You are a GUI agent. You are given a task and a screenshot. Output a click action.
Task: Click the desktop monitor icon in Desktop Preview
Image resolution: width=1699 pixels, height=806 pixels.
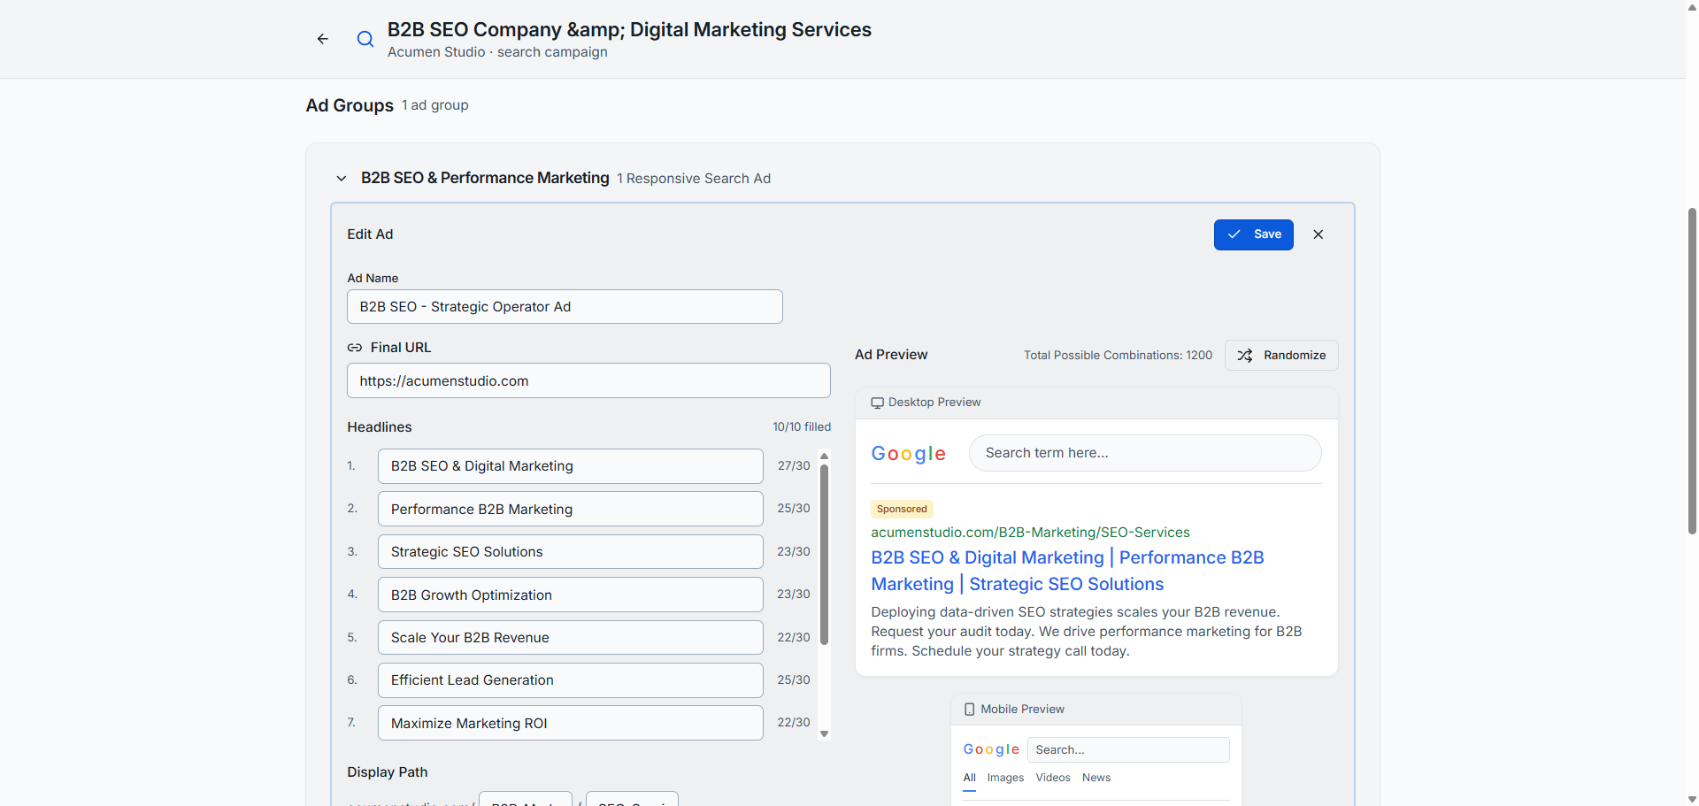877,403
